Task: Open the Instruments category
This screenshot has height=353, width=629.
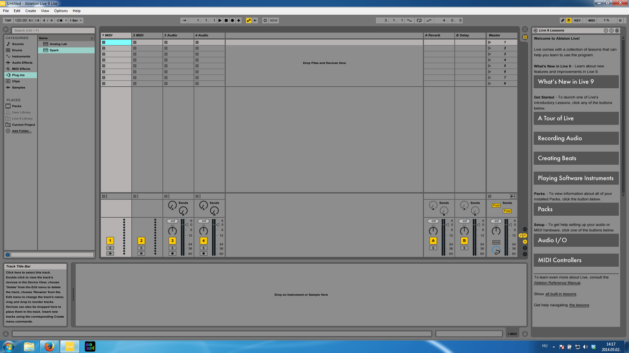Action: coord(21,56)
